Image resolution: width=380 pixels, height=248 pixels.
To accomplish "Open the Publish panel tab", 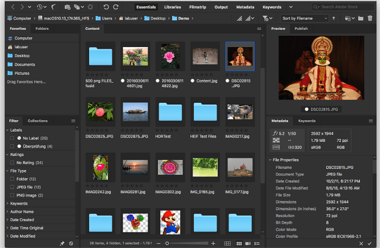I will click(x=301, y=29).
